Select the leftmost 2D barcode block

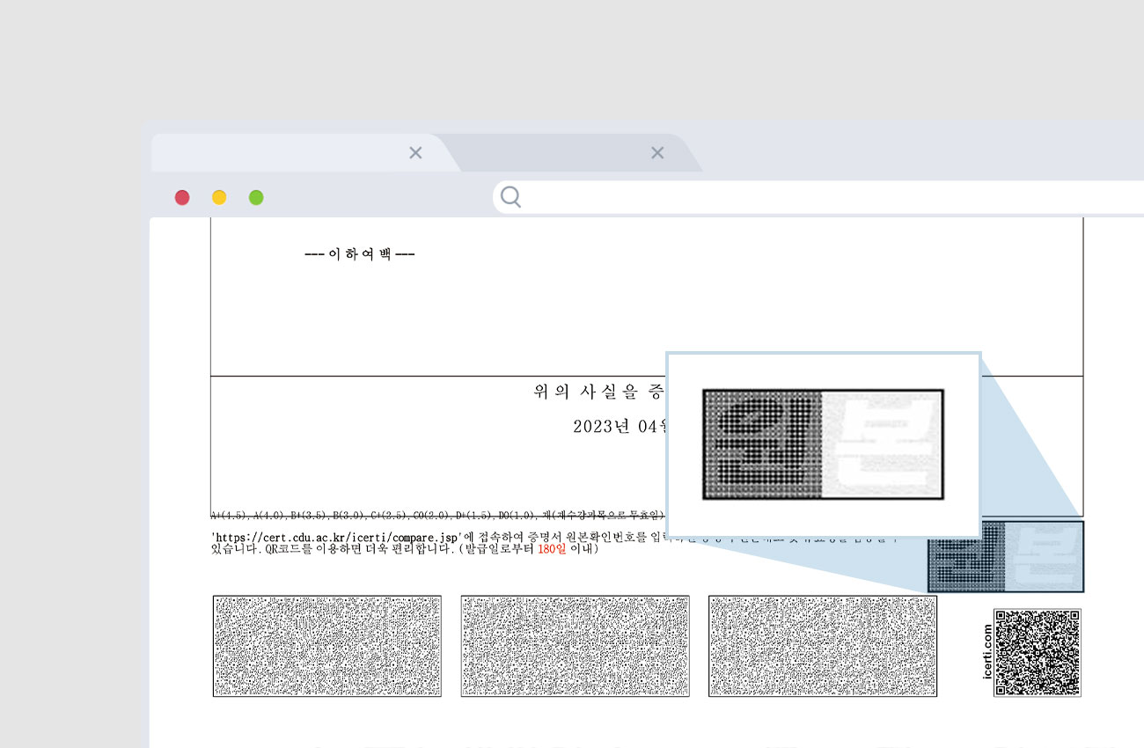[x=326, y=646]
